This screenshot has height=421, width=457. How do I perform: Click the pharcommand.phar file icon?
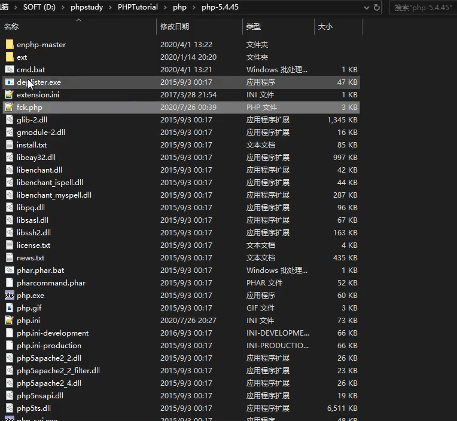click(10, 282)
